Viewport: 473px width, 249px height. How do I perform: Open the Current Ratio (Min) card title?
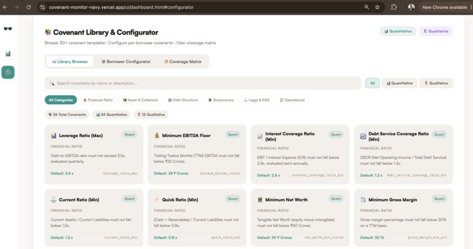[x=79, y=200]
